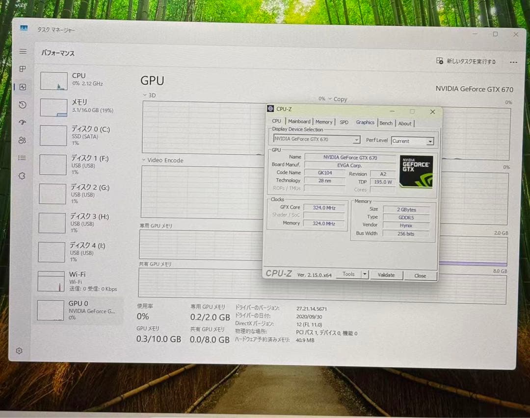The height and width of the screenshot is (418, 530).
Task: Open the Bench tab in CPU-Z
Action: (x=386, y=123)
